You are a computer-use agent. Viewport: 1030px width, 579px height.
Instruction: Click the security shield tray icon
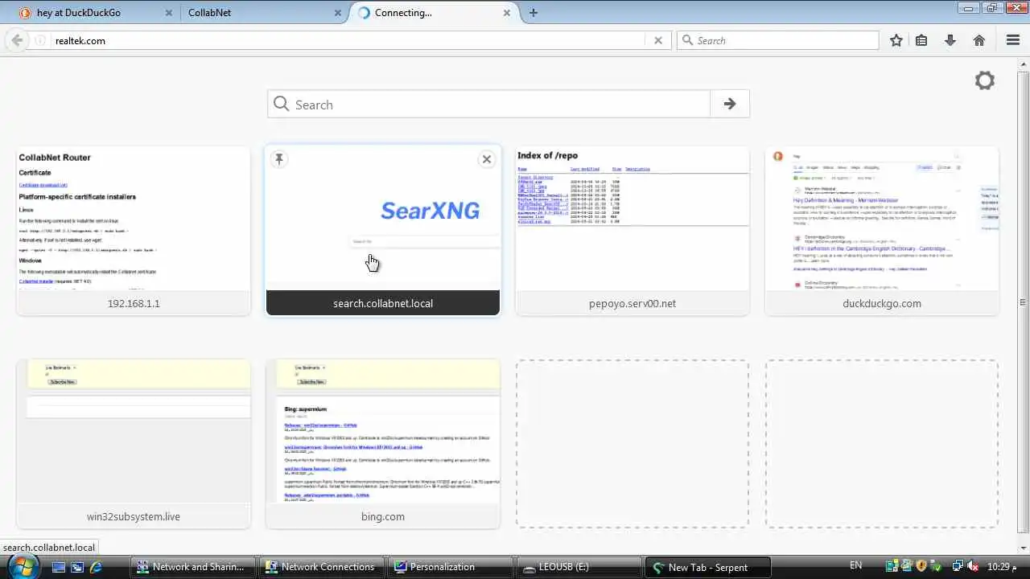[921, 566]
